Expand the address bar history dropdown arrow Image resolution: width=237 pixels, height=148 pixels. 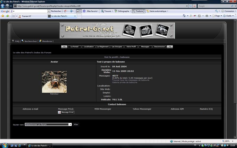(187, 6)
